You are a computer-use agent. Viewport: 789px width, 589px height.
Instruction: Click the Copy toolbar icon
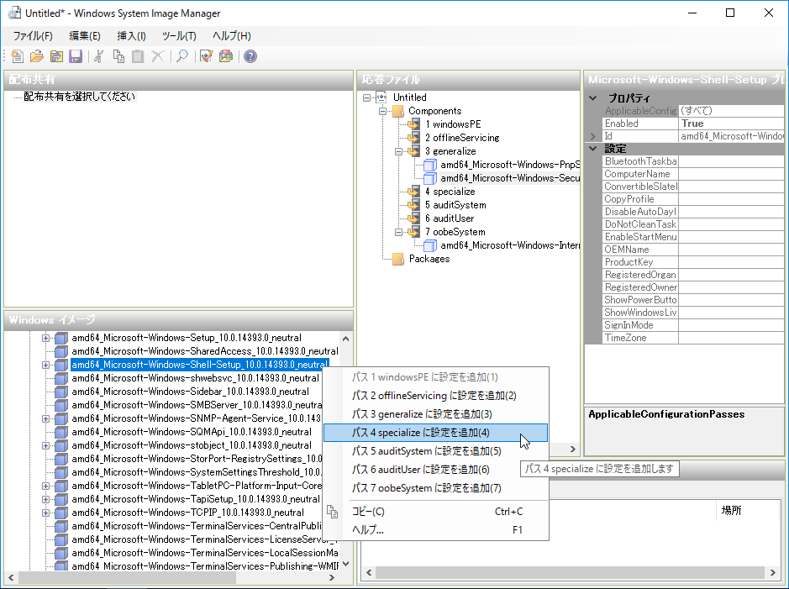(x=118, y=55)
